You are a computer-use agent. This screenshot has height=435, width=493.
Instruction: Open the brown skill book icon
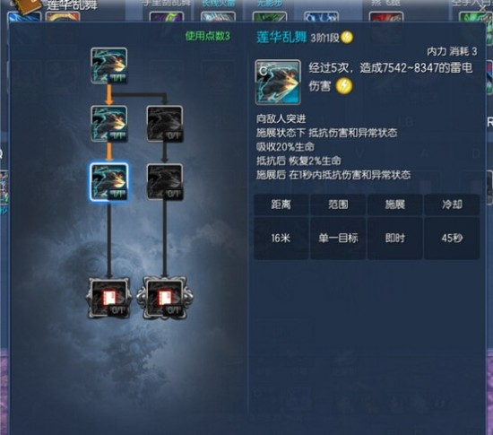click(x=29, y=6)
